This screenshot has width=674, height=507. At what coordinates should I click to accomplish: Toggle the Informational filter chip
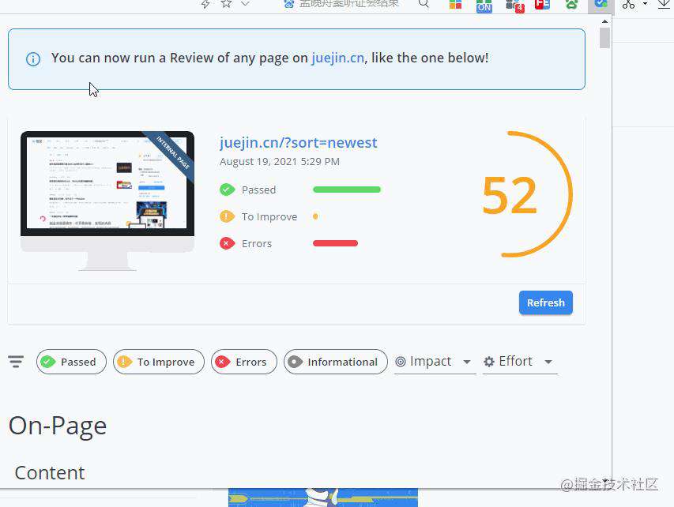pyautogui.click(x=336, y=362)
